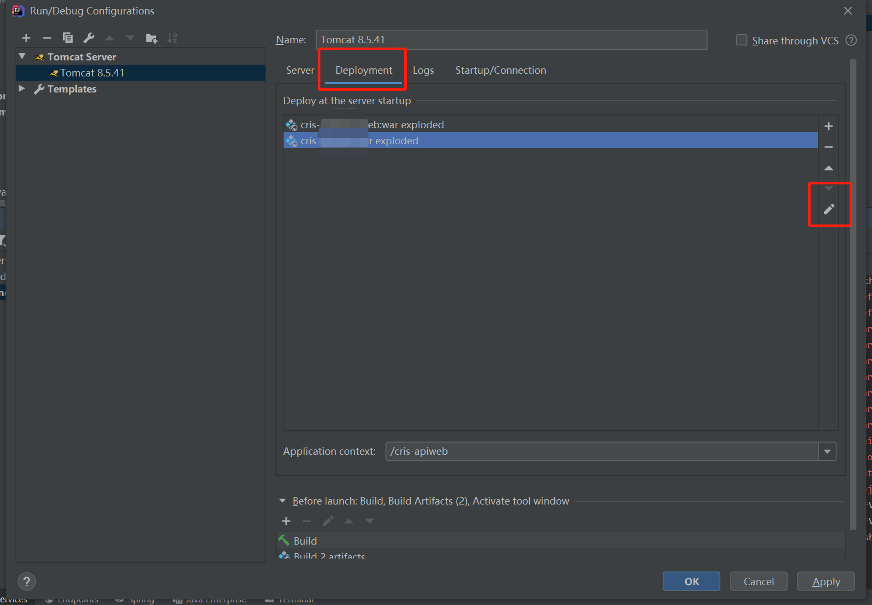Close the Run/Debug Configurations dialog
Screen dimensions: 872x605
[848, 11]
